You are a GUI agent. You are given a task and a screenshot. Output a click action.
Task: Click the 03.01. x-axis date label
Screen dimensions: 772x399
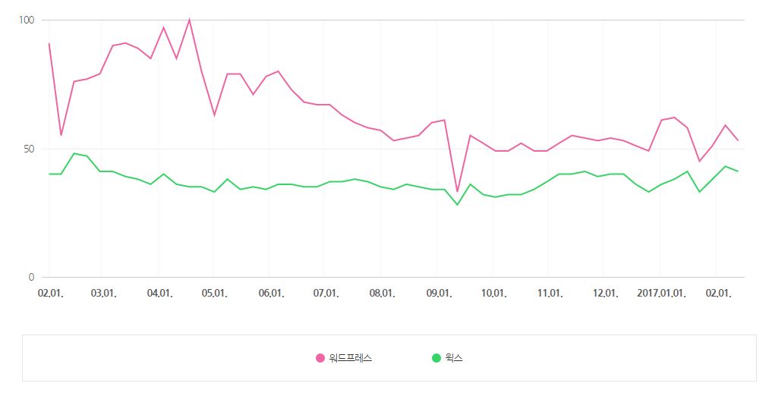[104, 294]
